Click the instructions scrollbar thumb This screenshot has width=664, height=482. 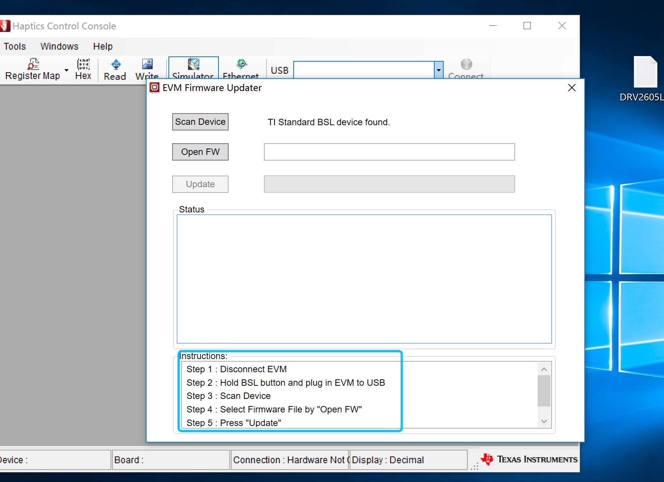[x=544, y=391]
